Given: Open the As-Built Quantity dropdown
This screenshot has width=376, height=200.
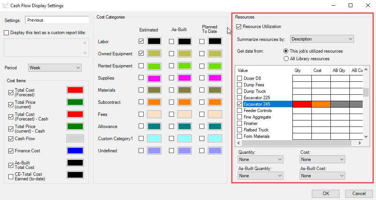Looking at the screenshot, I should point(261,176).
